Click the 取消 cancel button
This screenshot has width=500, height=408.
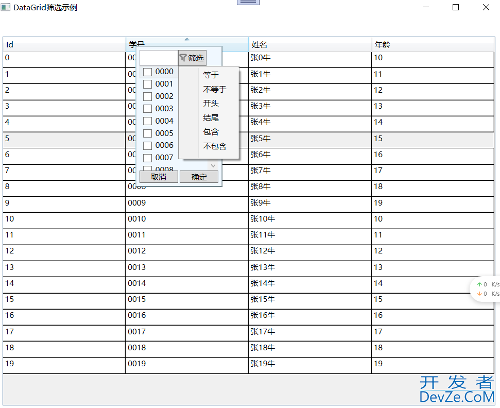[159, 177]
